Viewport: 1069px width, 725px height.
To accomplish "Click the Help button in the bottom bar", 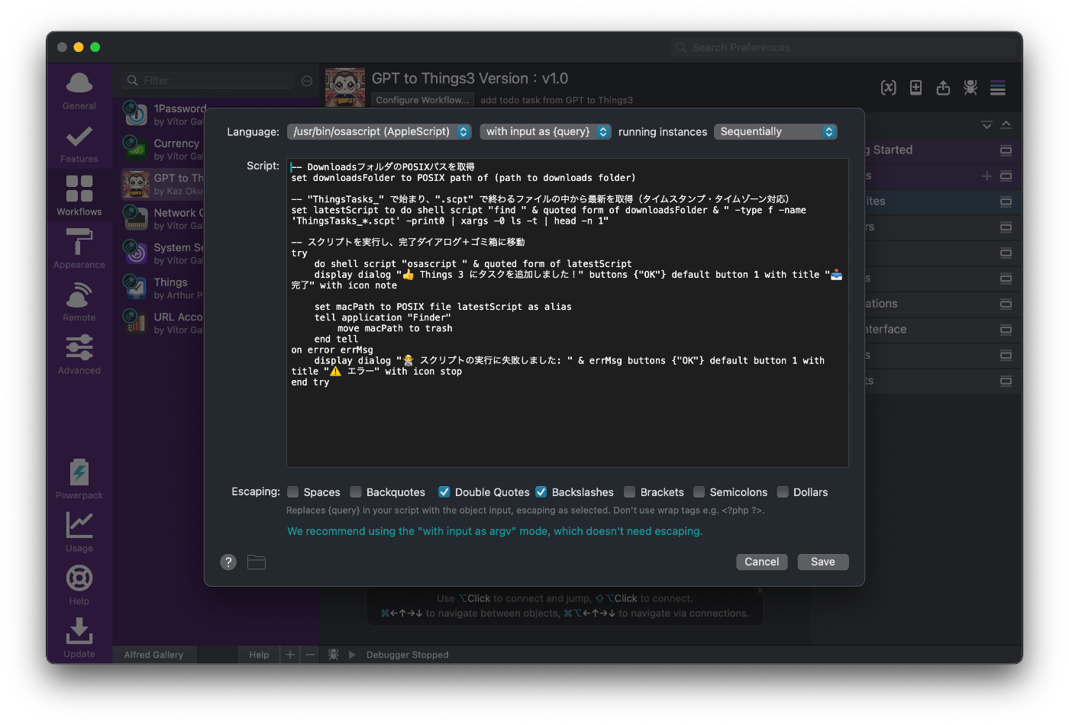I will click(x=259, y=655).
